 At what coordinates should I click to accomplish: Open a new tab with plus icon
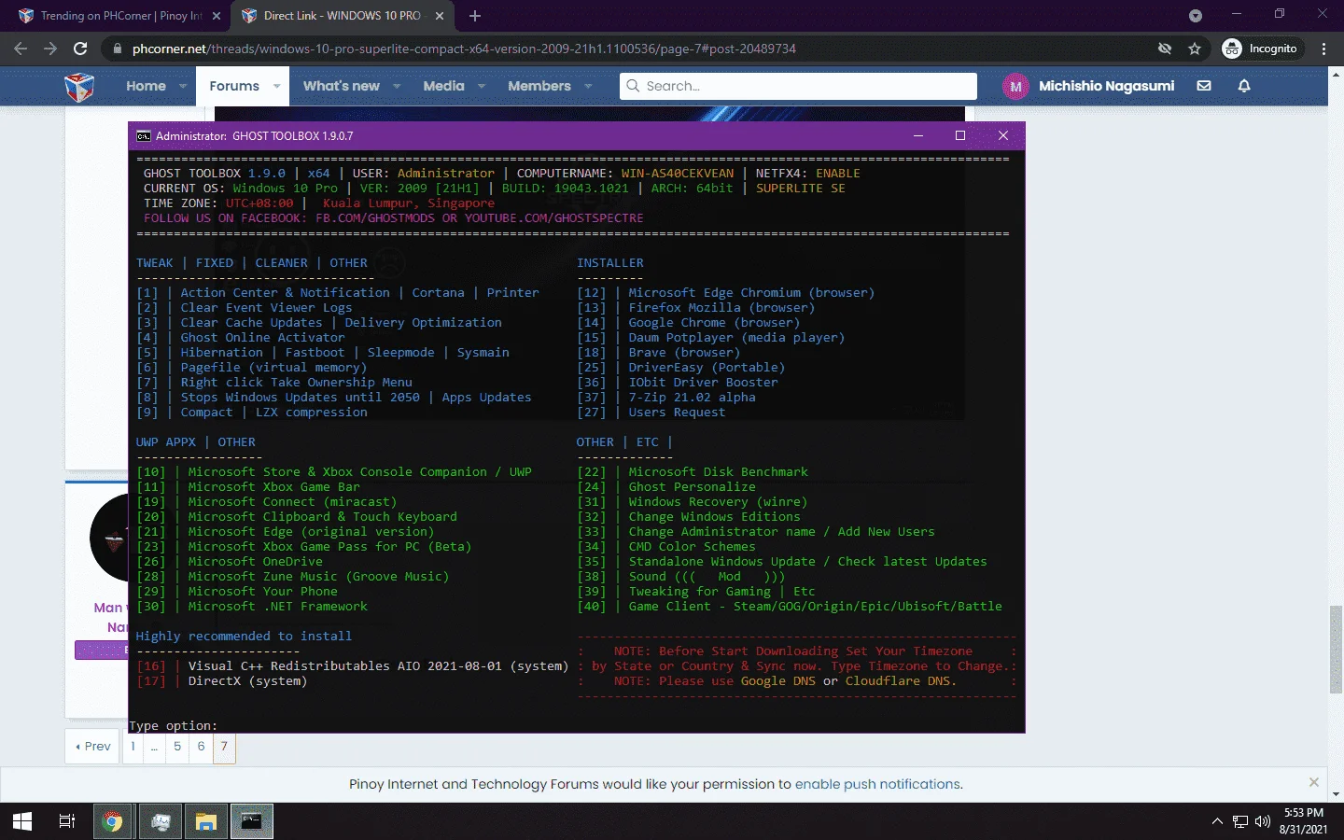click(x=475, y=16)
